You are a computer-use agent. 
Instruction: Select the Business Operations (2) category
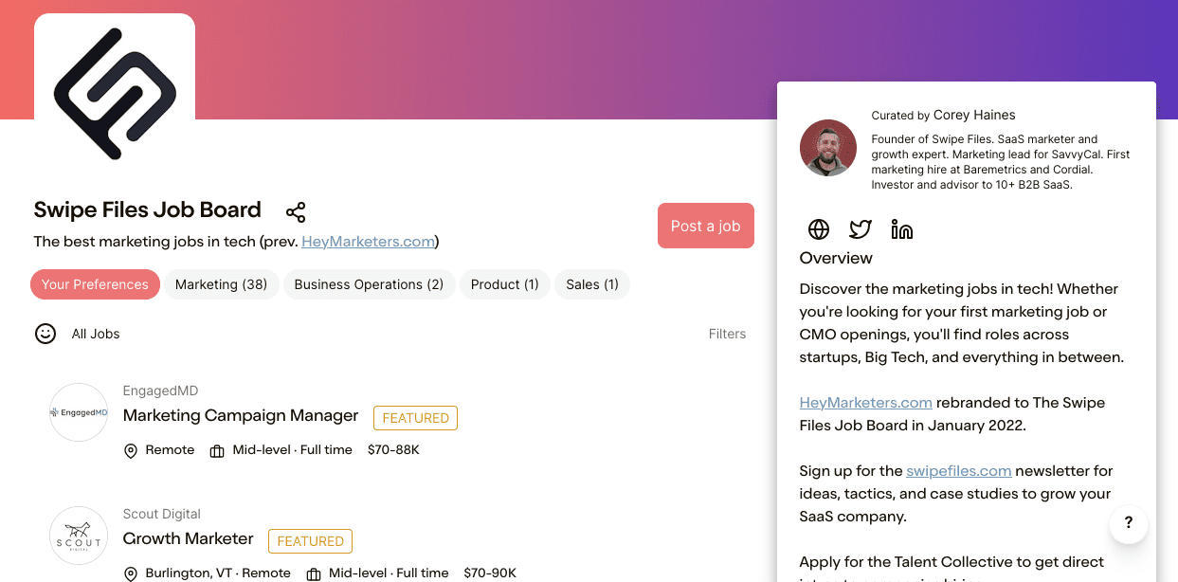point(369,284)
